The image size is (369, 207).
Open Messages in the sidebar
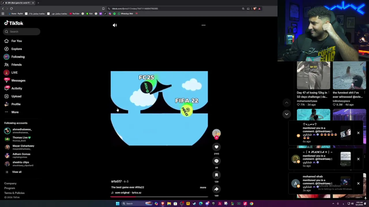click(x=15, y=80)
